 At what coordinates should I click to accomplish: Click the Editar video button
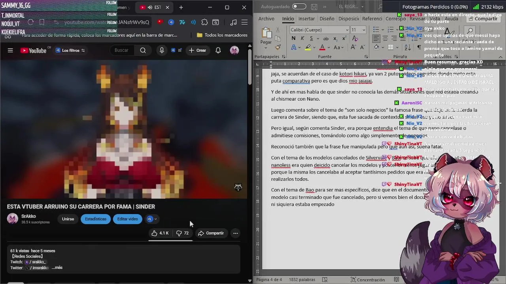(127, 219)
